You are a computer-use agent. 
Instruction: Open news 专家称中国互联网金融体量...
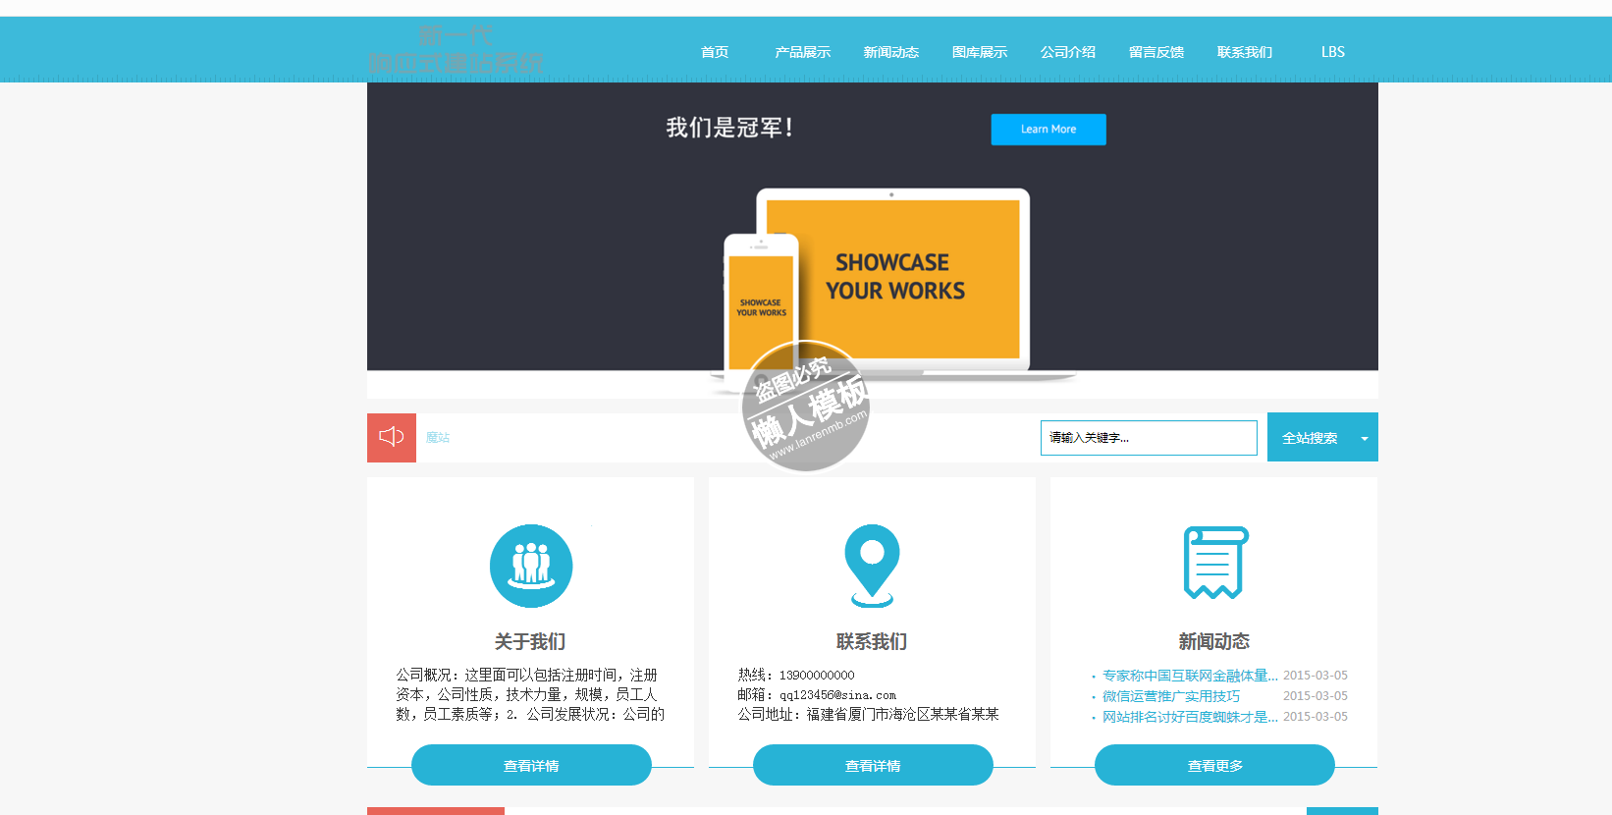click(1190, 676)
